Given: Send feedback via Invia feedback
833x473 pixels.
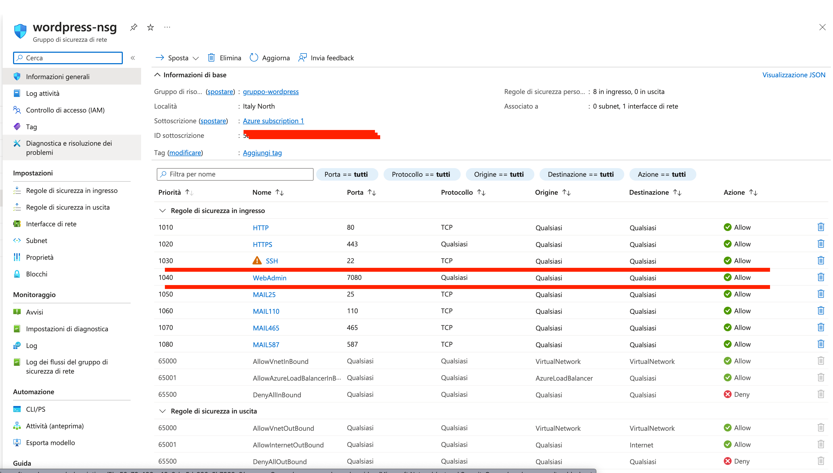Looking at the screenshot, I should pos(326,58).
